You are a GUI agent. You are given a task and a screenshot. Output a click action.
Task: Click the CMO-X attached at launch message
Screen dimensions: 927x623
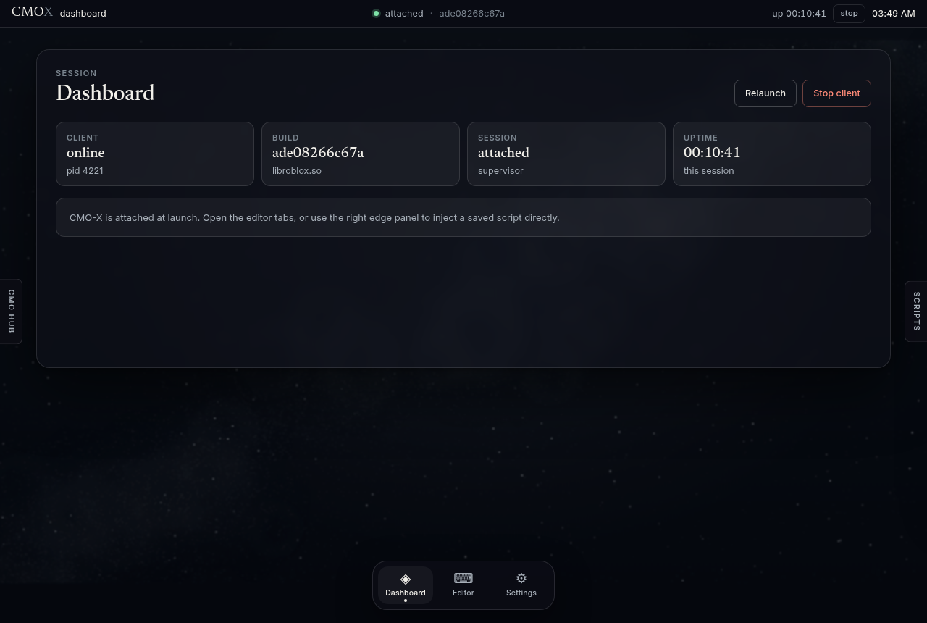[x=314, y=217]
